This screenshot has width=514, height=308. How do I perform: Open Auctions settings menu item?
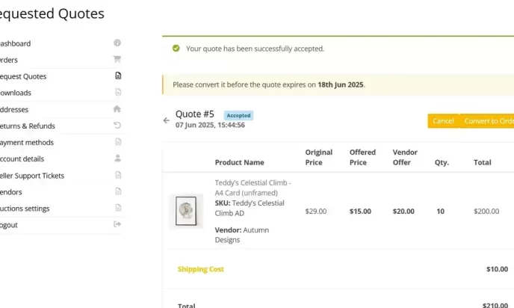[x=25, y=209]
